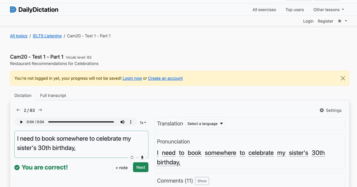Mute the audio player volume

pyautogui.click(x=122, y=122)
